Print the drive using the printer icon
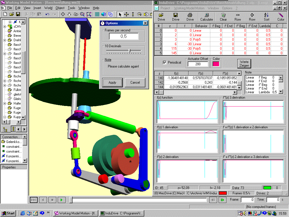This screenshot has width=289, height=217. 190,17
